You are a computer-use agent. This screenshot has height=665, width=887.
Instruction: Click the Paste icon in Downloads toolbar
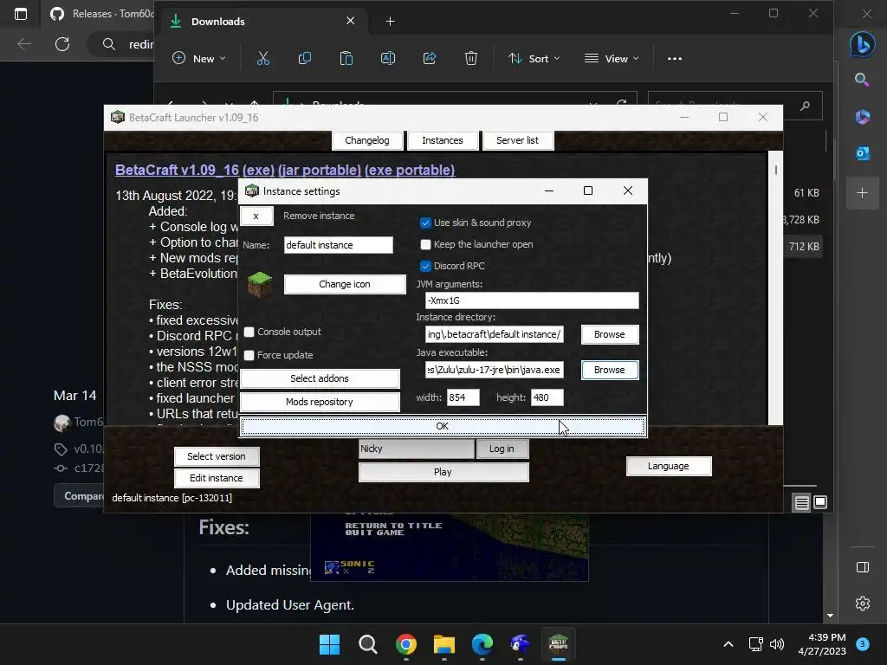(x=346, y=58)
